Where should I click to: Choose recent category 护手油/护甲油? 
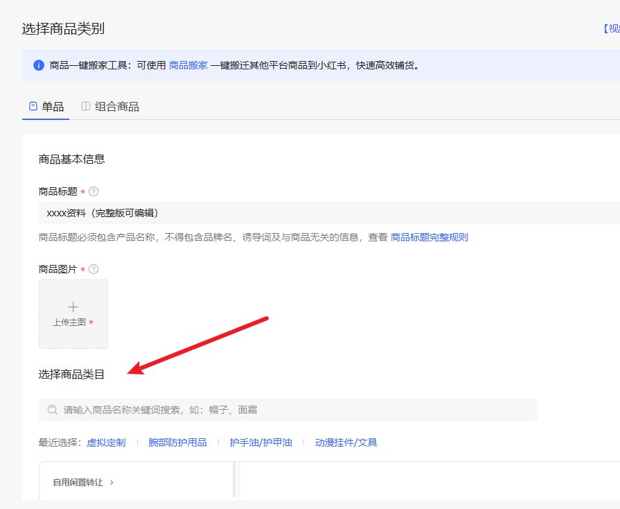tap(260, 442)
